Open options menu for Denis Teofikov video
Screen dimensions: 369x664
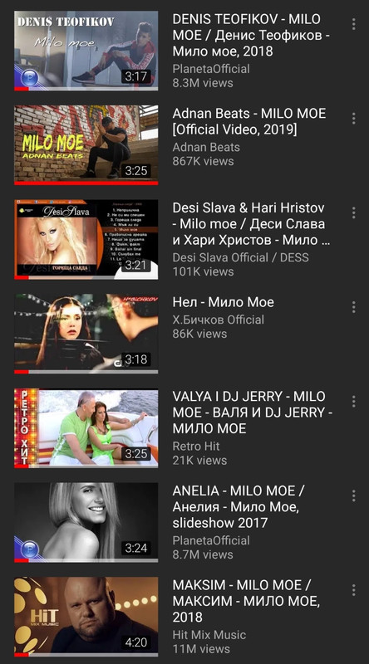pyautogui.click(x=353, y=24)
